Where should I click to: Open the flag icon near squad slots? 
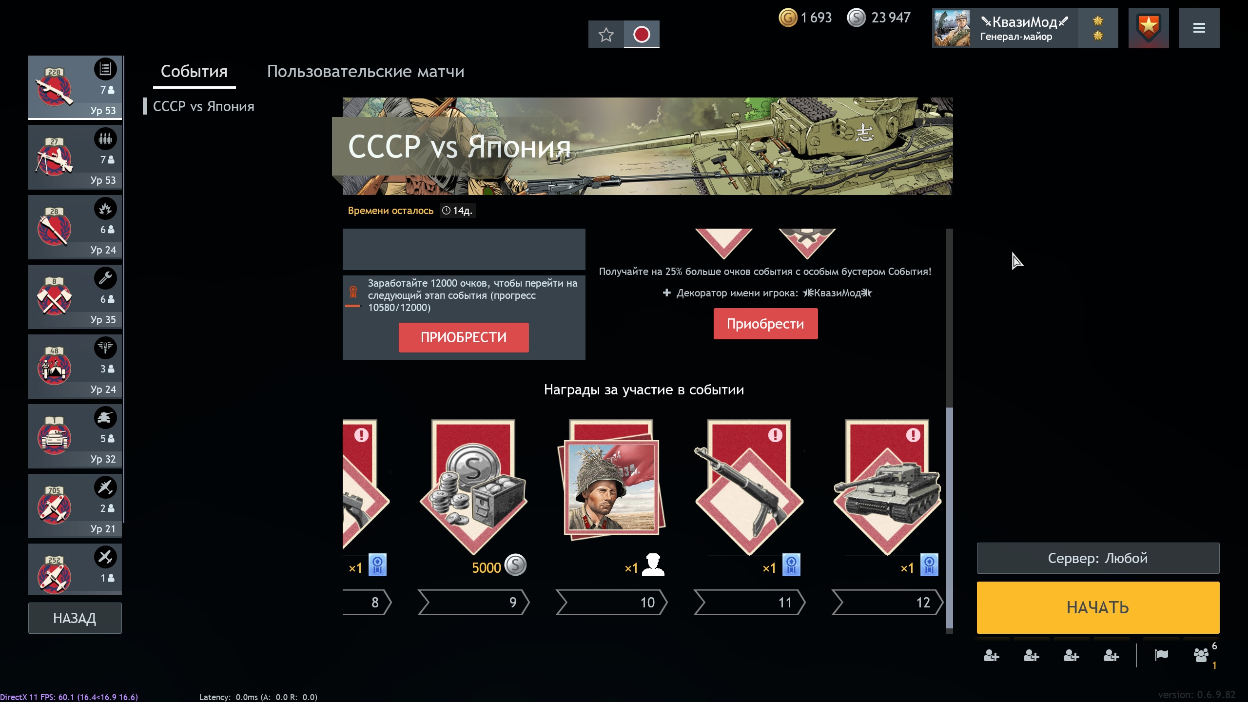(x=1161, y=655)
